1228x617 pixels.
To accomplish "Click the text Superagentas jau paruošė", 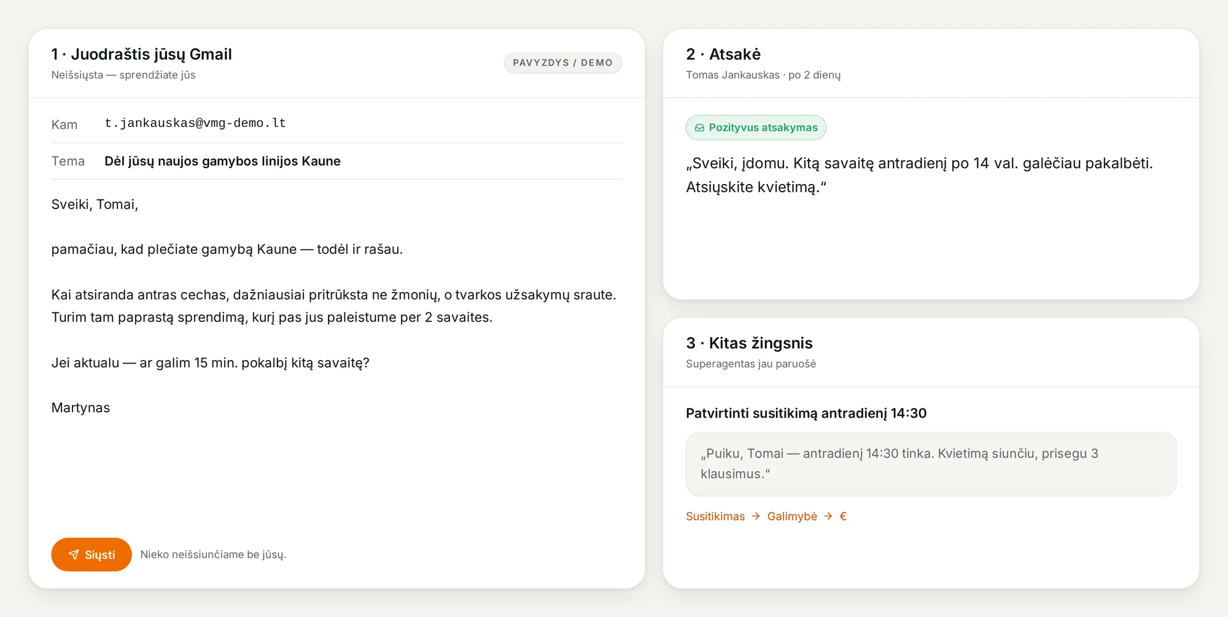I will [751, 364].
